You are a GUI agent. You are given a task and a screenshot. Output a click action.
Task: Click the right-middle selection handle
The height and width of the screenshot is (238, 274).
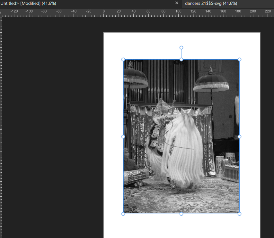pyautogui.click(x=239, y=136)
